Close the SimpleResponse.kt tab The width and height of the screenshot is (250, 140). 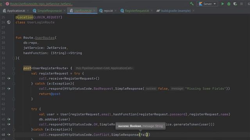tap(64, 10)
